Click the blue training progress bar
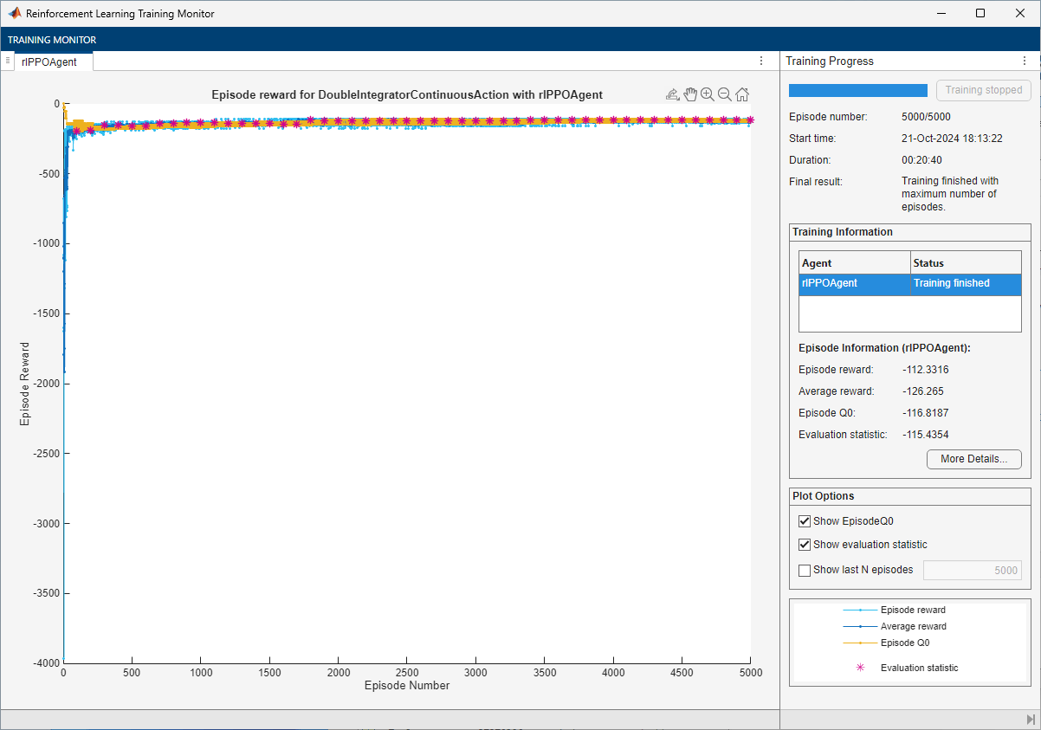The image size is (1041, 730). [857, 90]
